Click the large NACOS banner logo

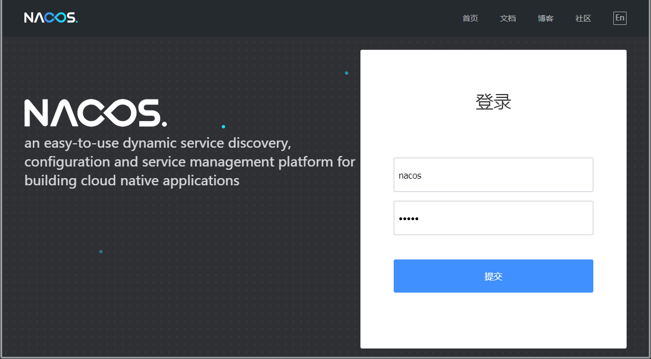[x=95, y=113]
